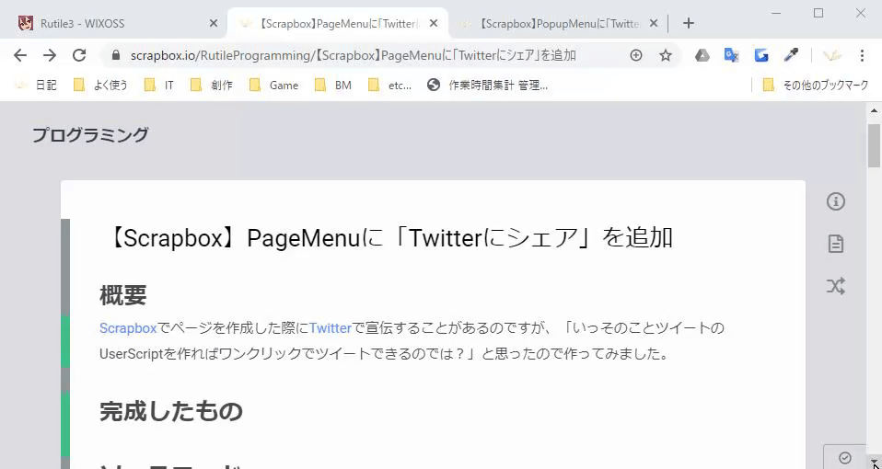Go back to previous page

(x=20, y=55)
